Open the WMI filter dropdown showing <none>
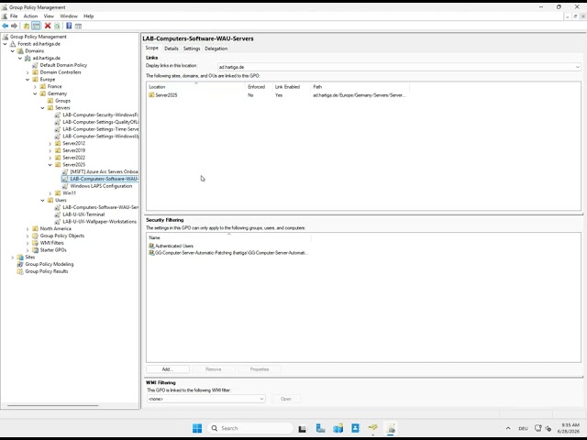 click(205, 399)
